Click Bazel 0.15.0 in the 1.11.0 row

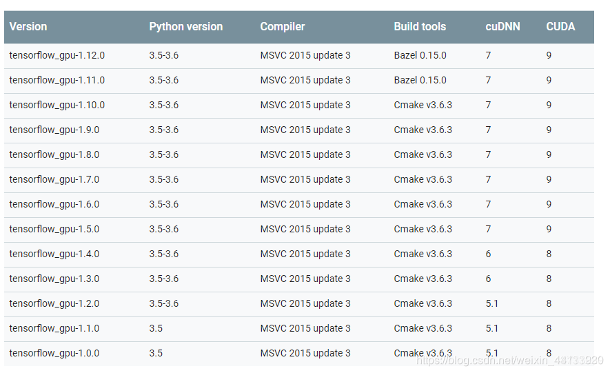pyautogui.click(x=420, y=80)
